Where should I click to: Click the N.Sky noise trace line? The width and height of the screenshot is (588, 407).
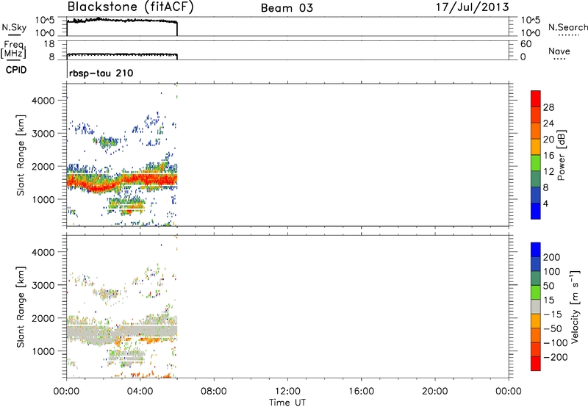point(122,21)
